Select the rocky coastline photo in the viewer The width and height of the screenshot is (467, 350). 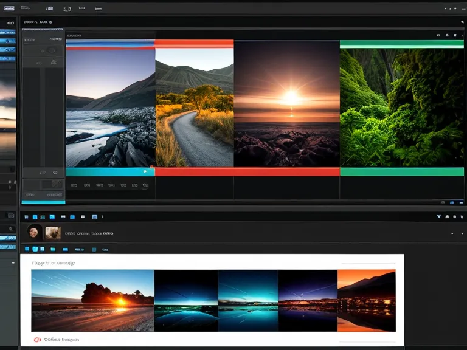pos(111,108)
